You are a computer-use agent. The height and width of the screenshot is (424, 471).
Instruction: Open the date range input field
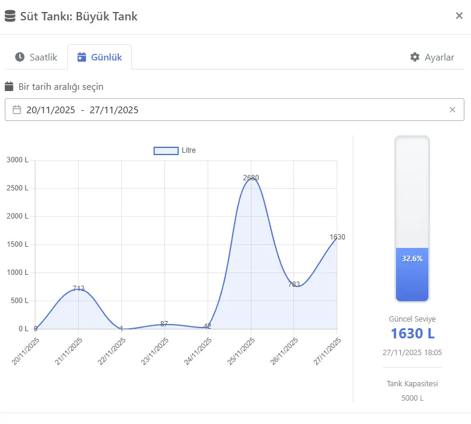coord(235,110)
